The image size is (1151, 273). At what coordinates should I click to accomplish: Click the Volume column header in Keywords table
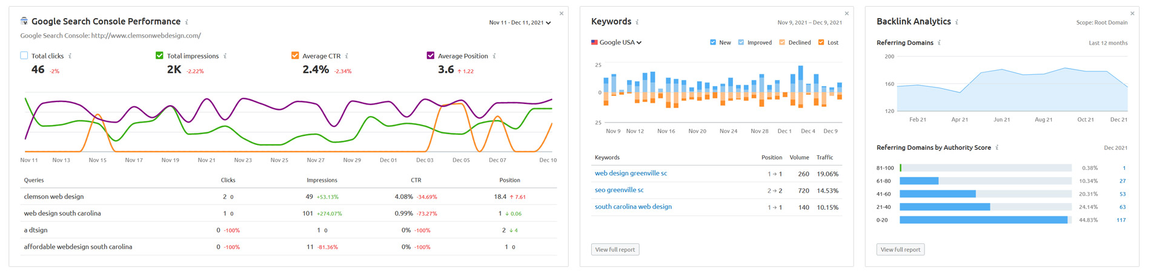[799, 158]
